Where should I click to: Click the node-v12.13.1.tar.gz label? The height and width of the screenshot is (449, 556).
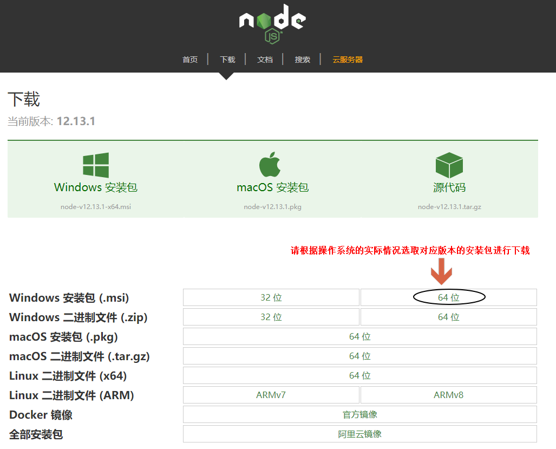pos(448,206)
